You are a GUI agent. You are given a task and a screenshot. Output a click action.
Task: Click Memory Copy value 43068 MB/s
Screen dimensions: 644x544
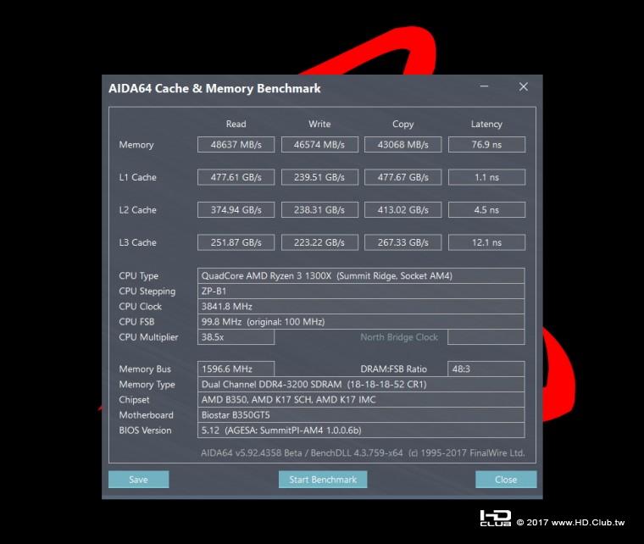coord(402,145)
